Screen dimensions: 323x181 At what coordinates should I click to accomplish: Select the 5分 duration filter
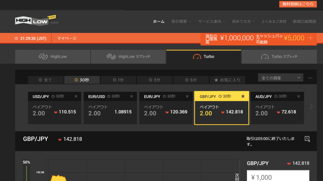(x=191, y=80)
